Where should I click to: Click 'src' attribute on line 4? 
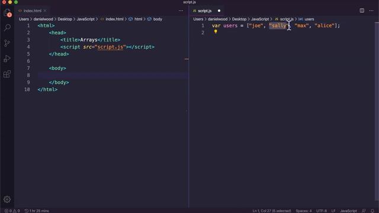pos(87,47)
